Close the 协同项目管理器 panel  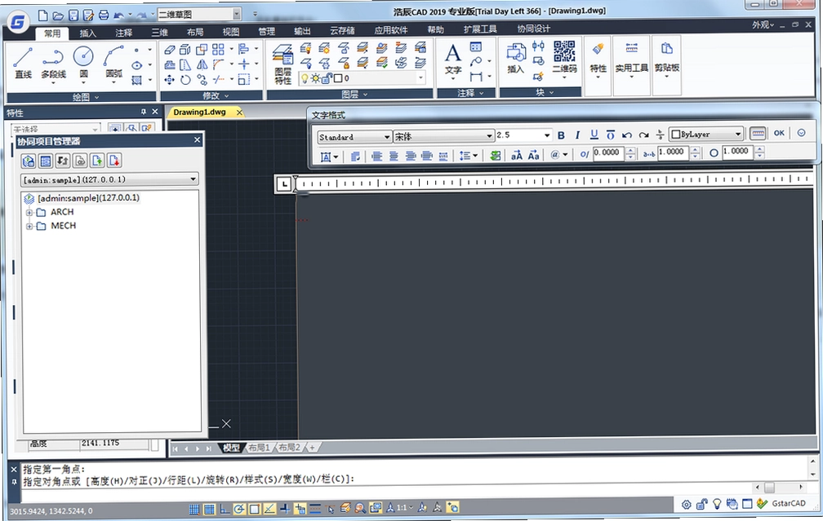click(x=197, y=140)
